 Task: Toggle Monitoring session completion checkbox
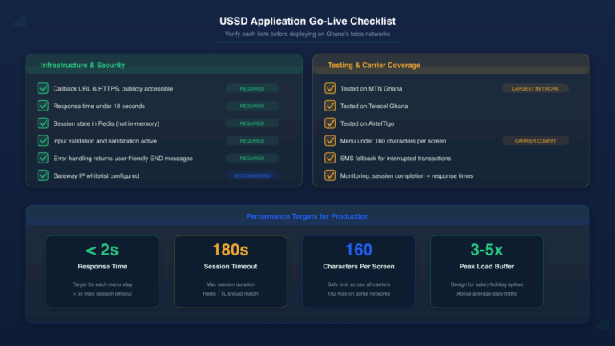point(330,175)
